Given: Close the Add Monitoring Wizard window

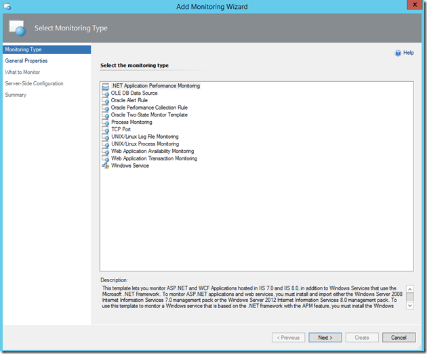Looking at the screenshot, I should (x=411, y=5).
